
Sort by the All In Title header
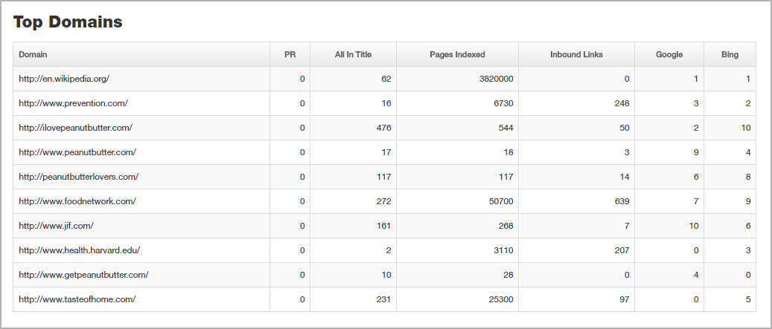pos(353,54)
